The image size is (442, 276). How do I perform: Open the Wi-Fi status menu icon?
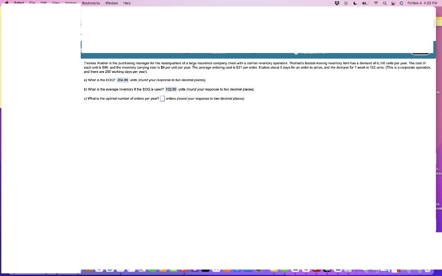(376, 3)
